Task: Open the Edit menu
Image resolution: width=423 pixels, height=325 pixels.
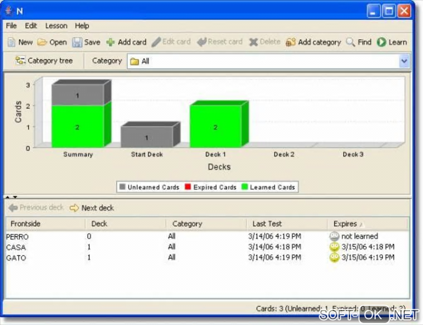Action: tap(31, 26)
